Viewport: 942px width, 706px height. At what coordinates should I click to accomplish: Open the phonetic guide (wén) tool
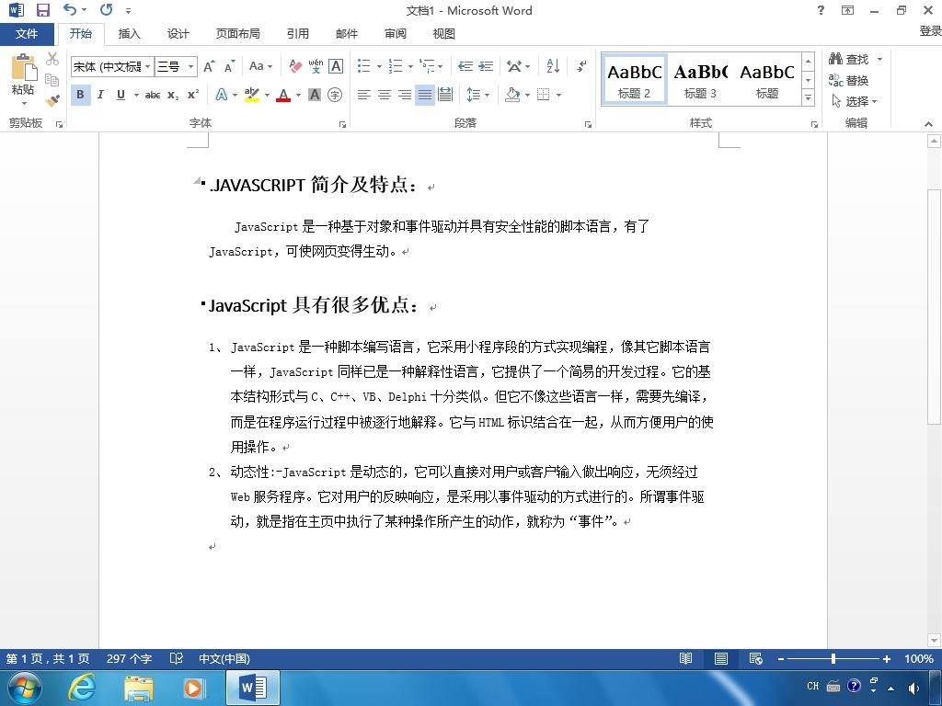(x=316, y=66)
